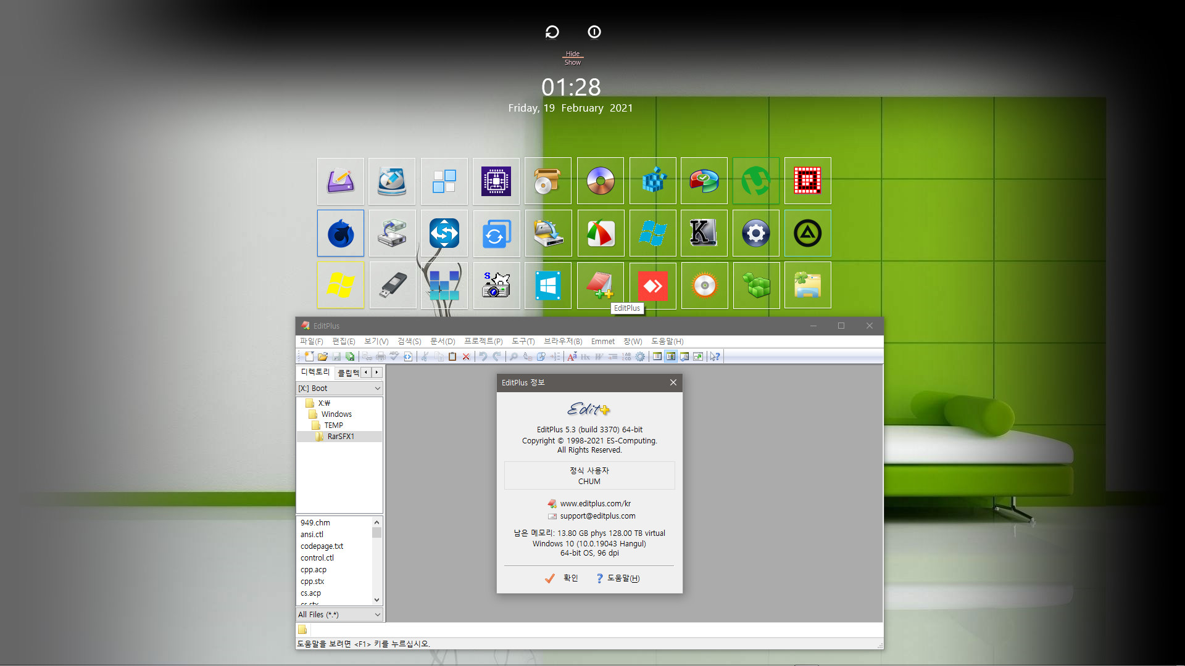Click the Undo arrow toolbar icon
1185x666 pixels.
483,356
